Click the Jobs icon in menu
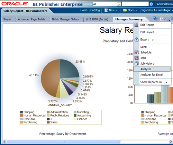Screen dimensions: 173x145 coord(137,58)
